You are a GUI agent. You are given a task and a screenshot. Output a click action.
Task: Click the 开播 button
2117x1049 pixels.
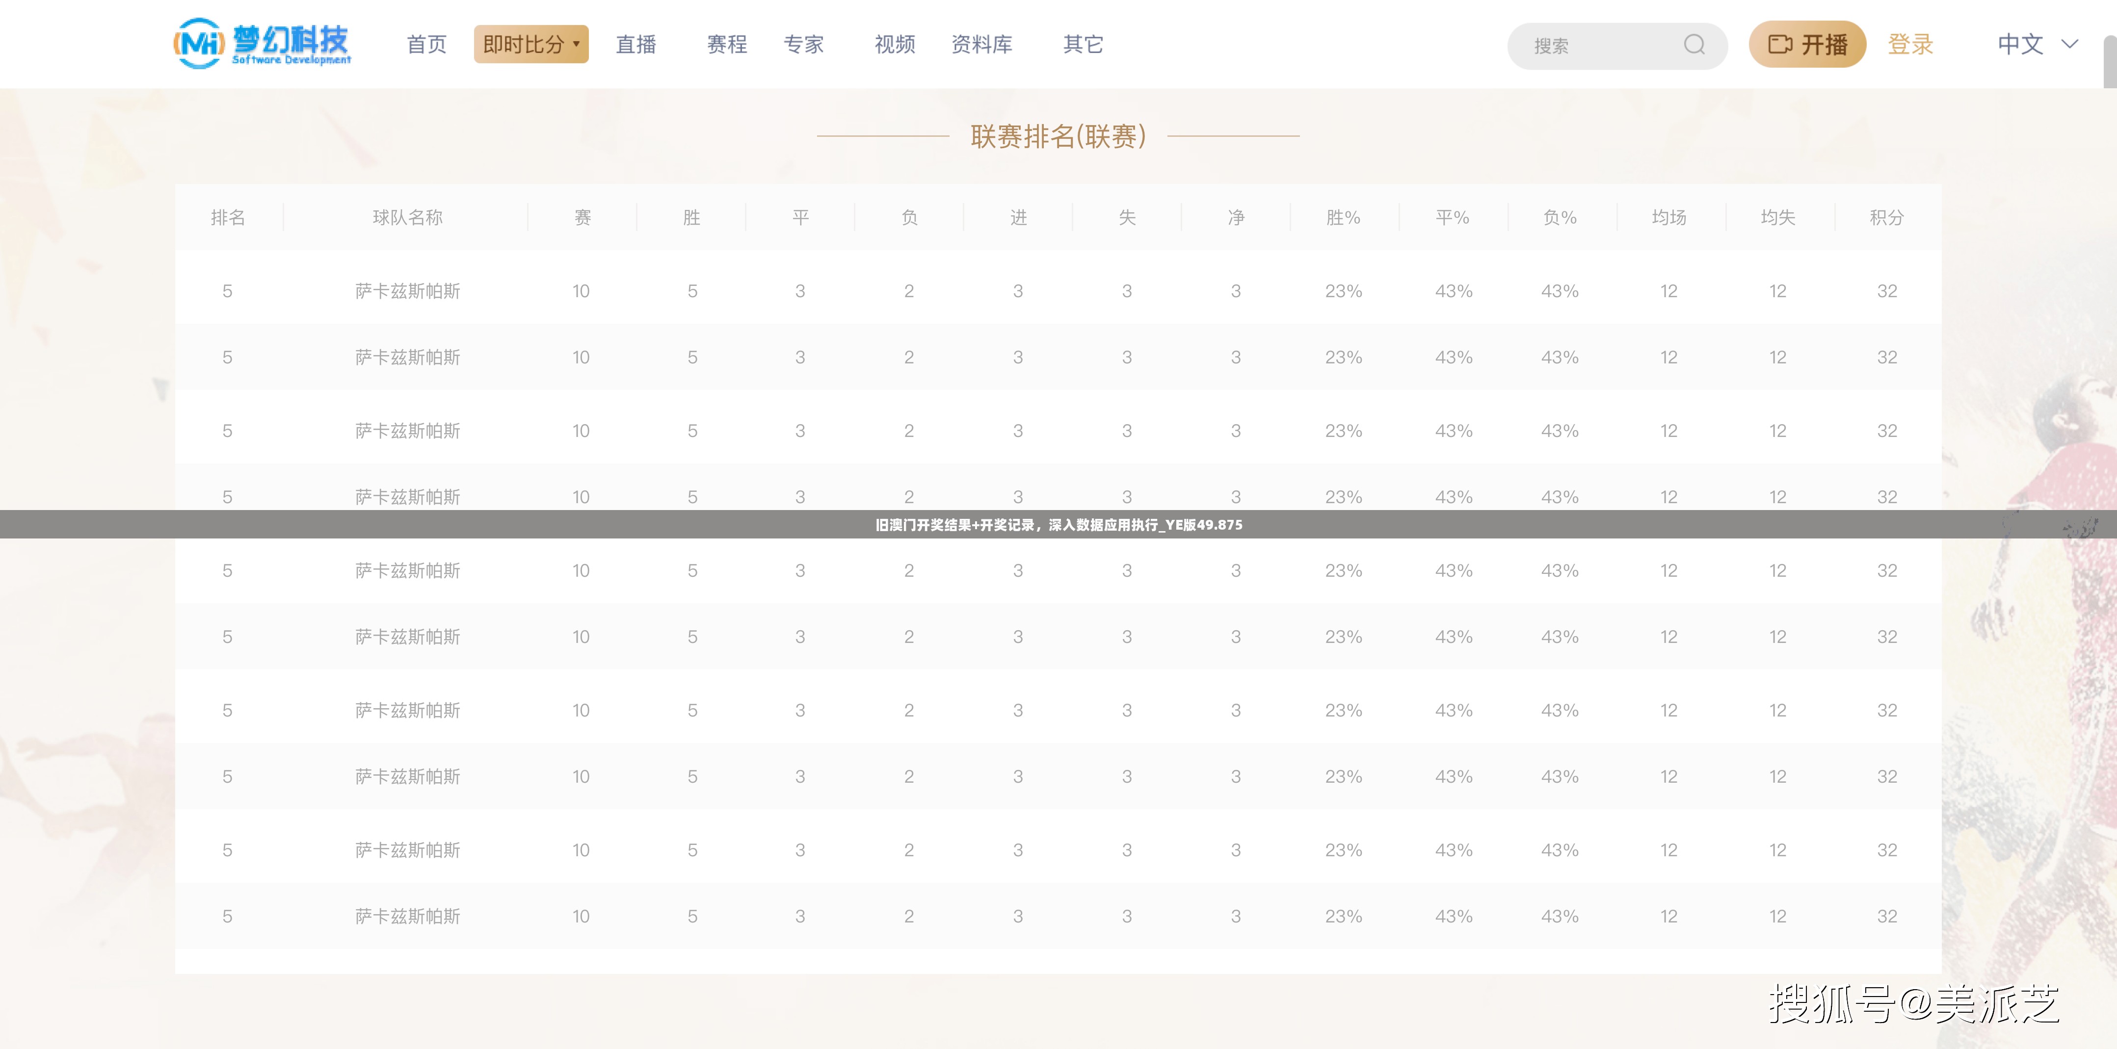(x=1807, y=44)
